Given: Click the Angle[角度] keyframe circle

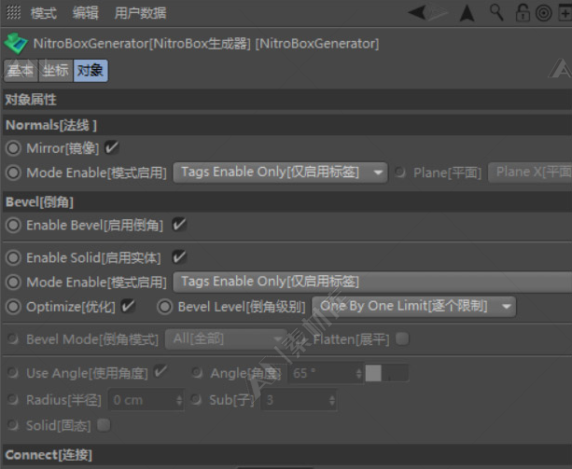Looking at the screenshot, I should [x=198, y=372].
